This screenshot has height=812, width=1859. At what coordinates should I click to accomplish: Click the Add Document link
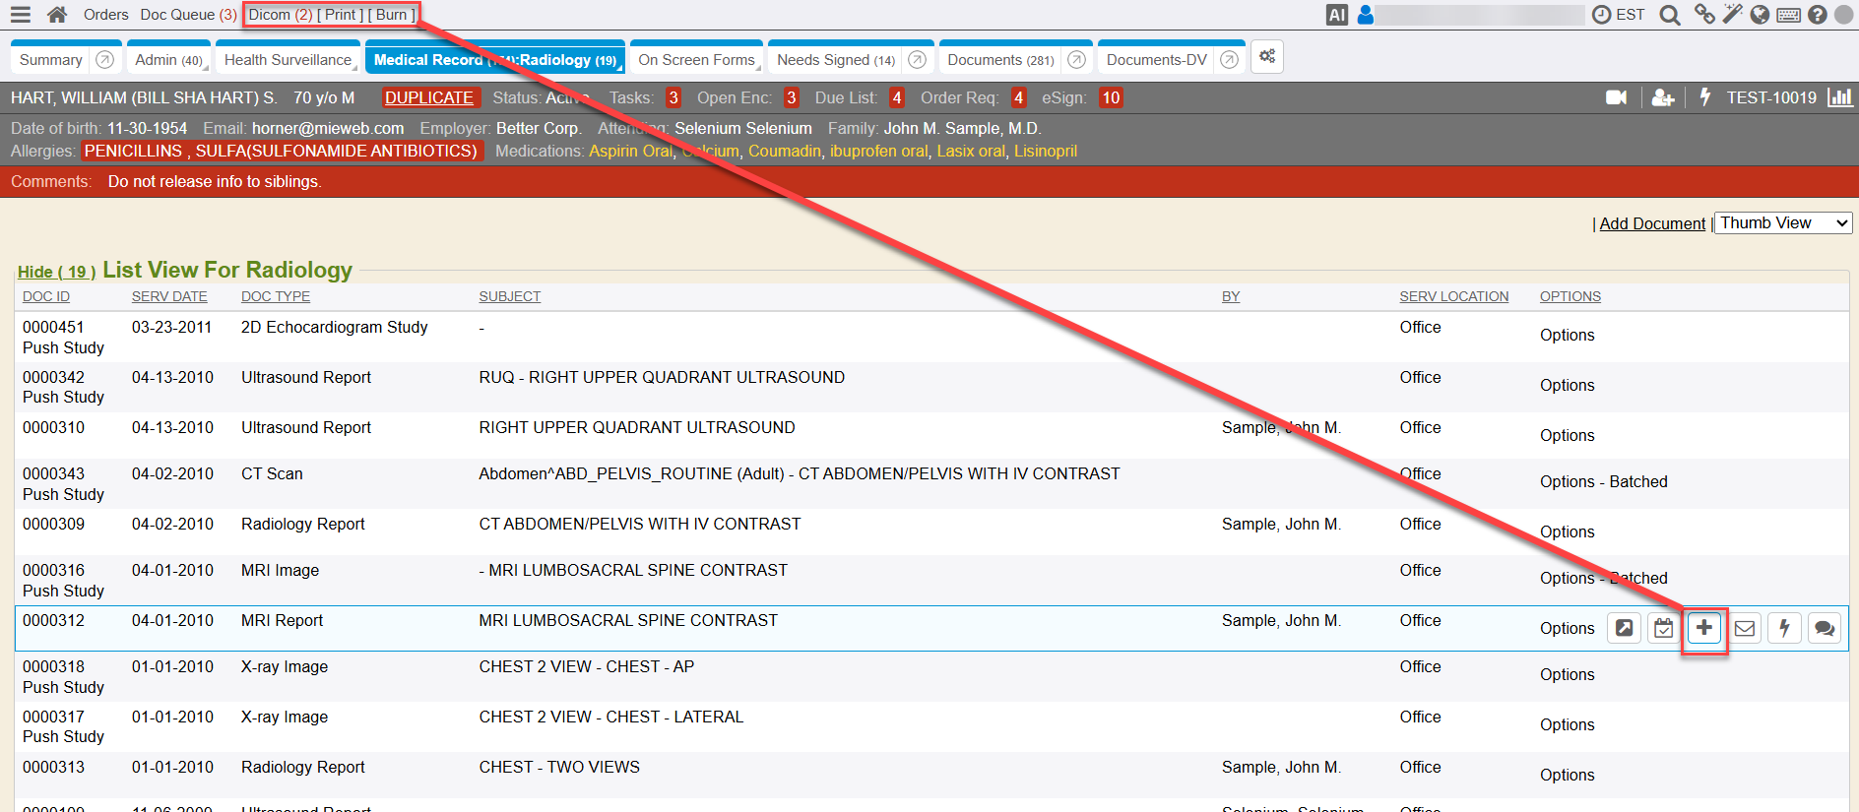click(1651, 223)
